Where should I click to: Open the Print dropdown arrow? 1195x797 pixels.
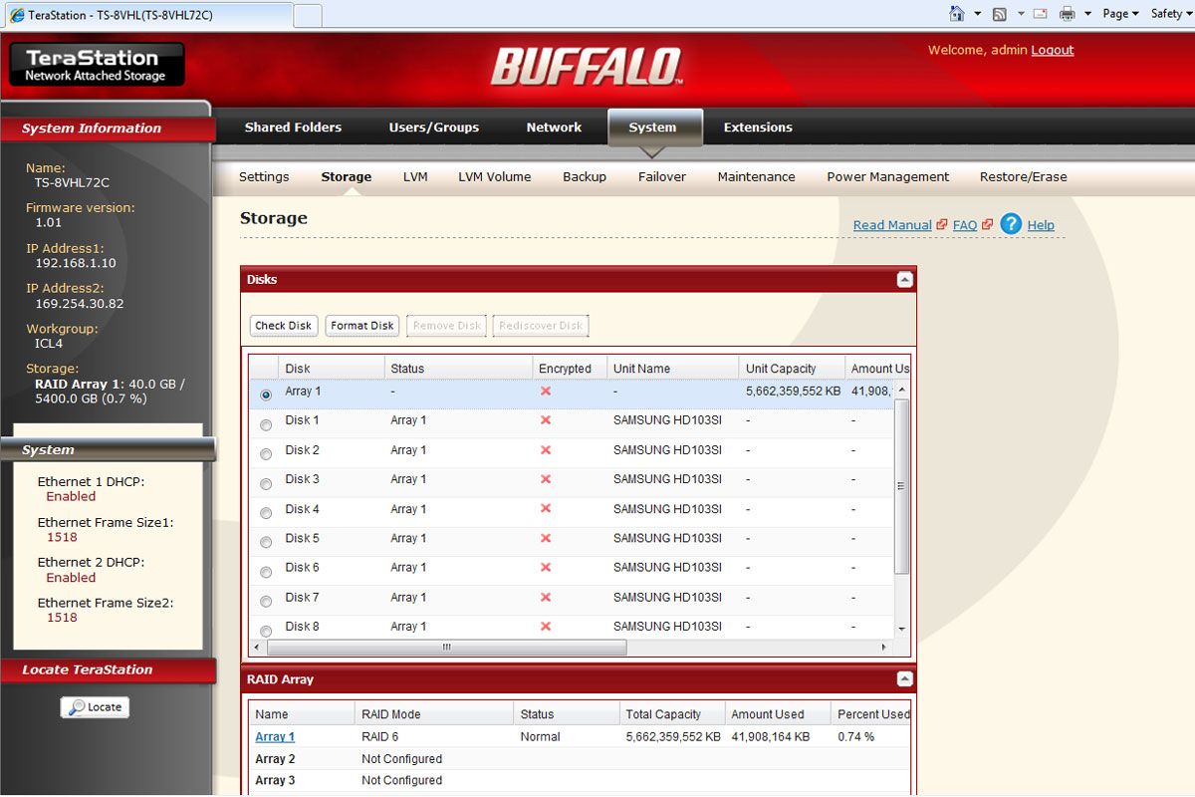click(x=1087, y=14)
